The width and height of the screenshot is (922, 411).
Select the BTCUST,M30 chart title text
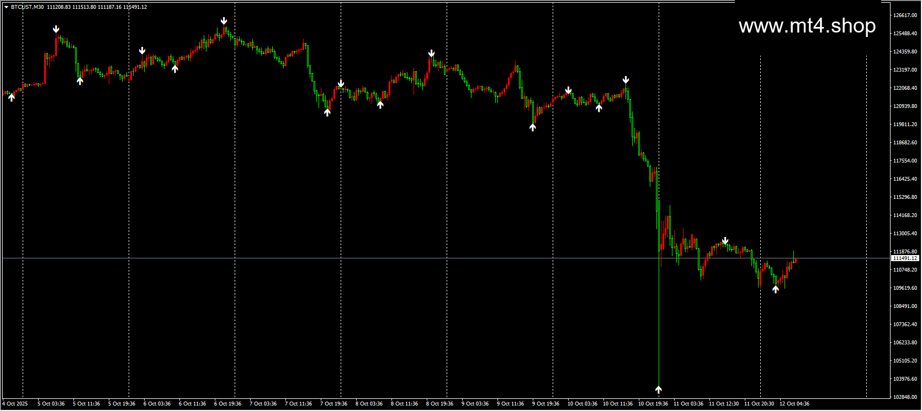click(x=28, y=7)
